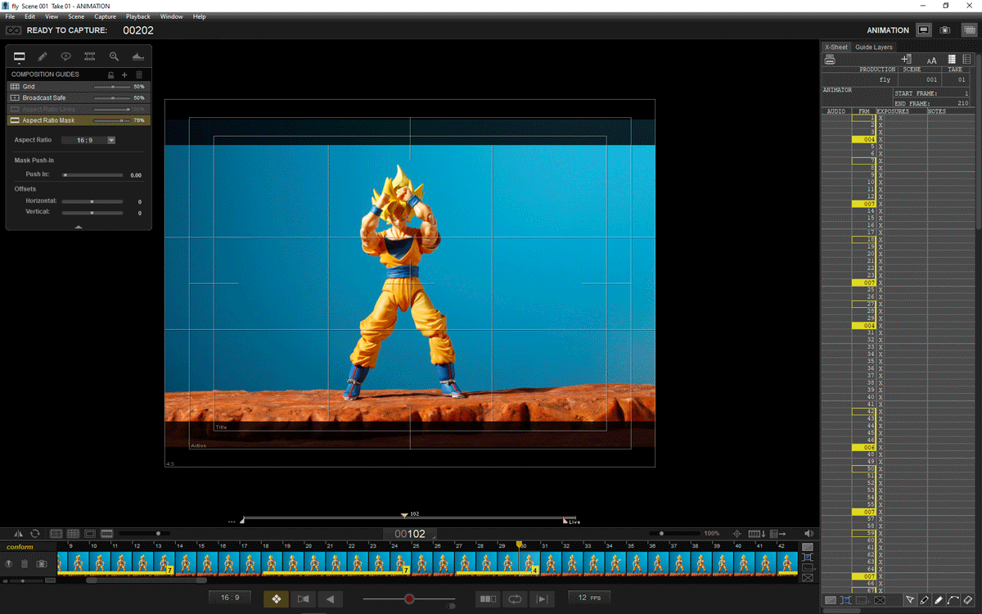Select the Composition Guides tool tab
The height and width of the screenshot is (614, 982).
(x=19, y=56)
